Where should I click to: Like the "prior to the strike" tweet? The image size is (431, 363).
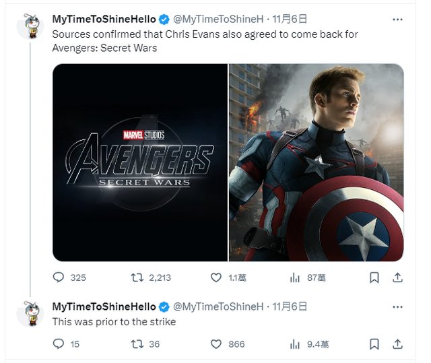tap(216, 344)
